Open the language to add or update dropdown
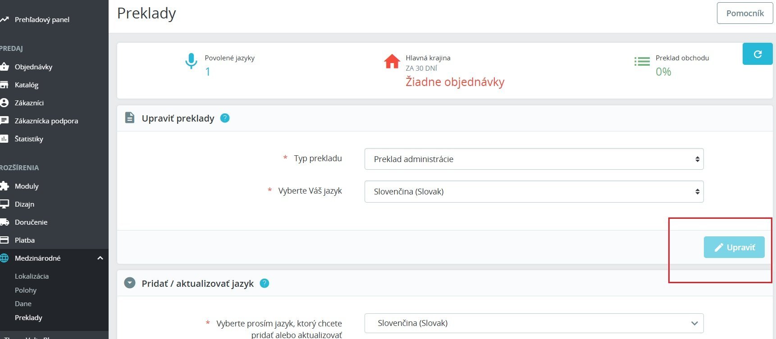 534,323
